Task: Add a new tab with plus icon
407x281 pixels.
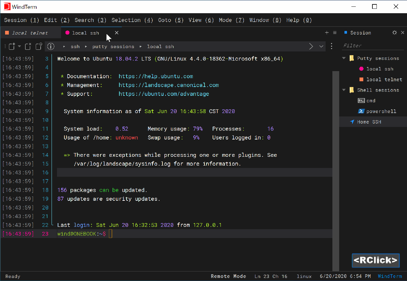Action: click(x=327, y=33)
